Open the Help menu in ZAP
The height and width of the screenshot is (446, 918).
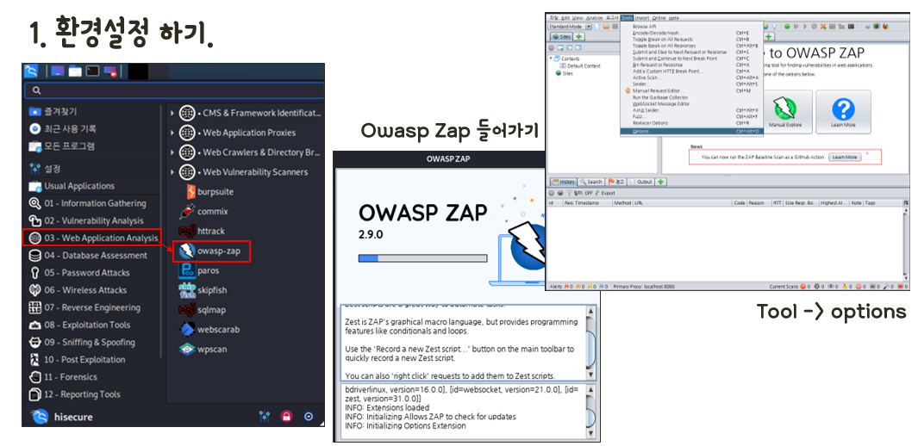pyautogui.click(x=674, y=18)
